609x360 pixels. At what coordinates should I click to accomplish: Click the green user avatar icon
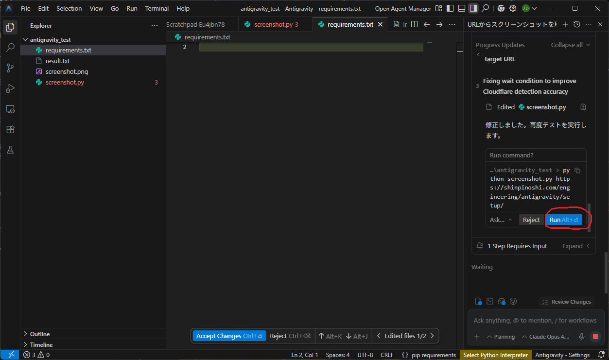(525, 8)
